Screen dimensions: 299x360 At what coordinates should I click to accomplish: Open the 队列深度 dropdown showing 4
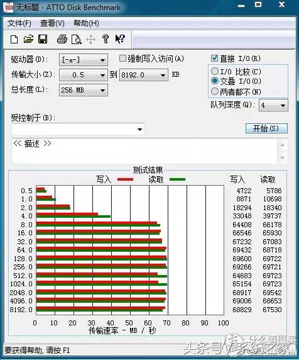tap(273, 105)
